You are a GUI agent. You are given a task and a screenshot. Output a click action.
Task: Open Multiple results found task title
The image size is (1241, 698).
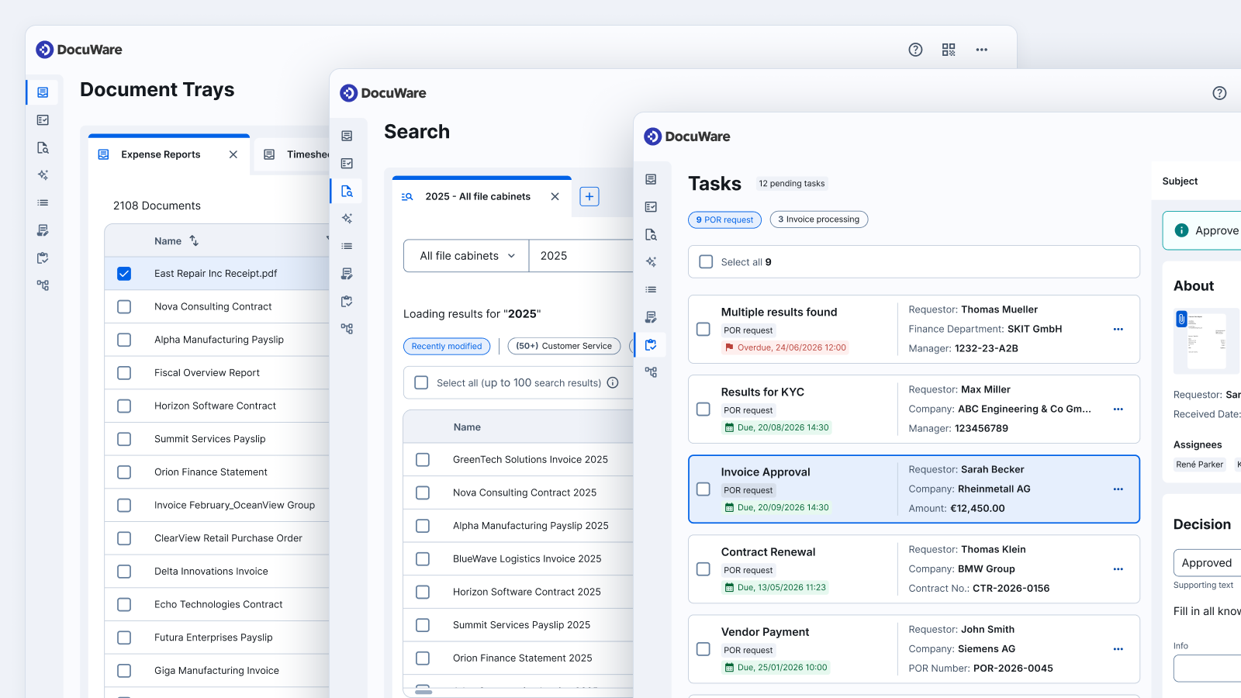tap(779, 312)
